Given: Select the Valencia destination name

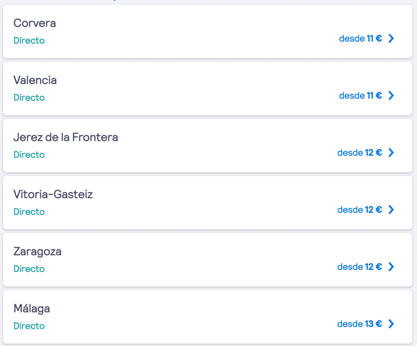Looking at the screenshot, I should click(35, 80).
